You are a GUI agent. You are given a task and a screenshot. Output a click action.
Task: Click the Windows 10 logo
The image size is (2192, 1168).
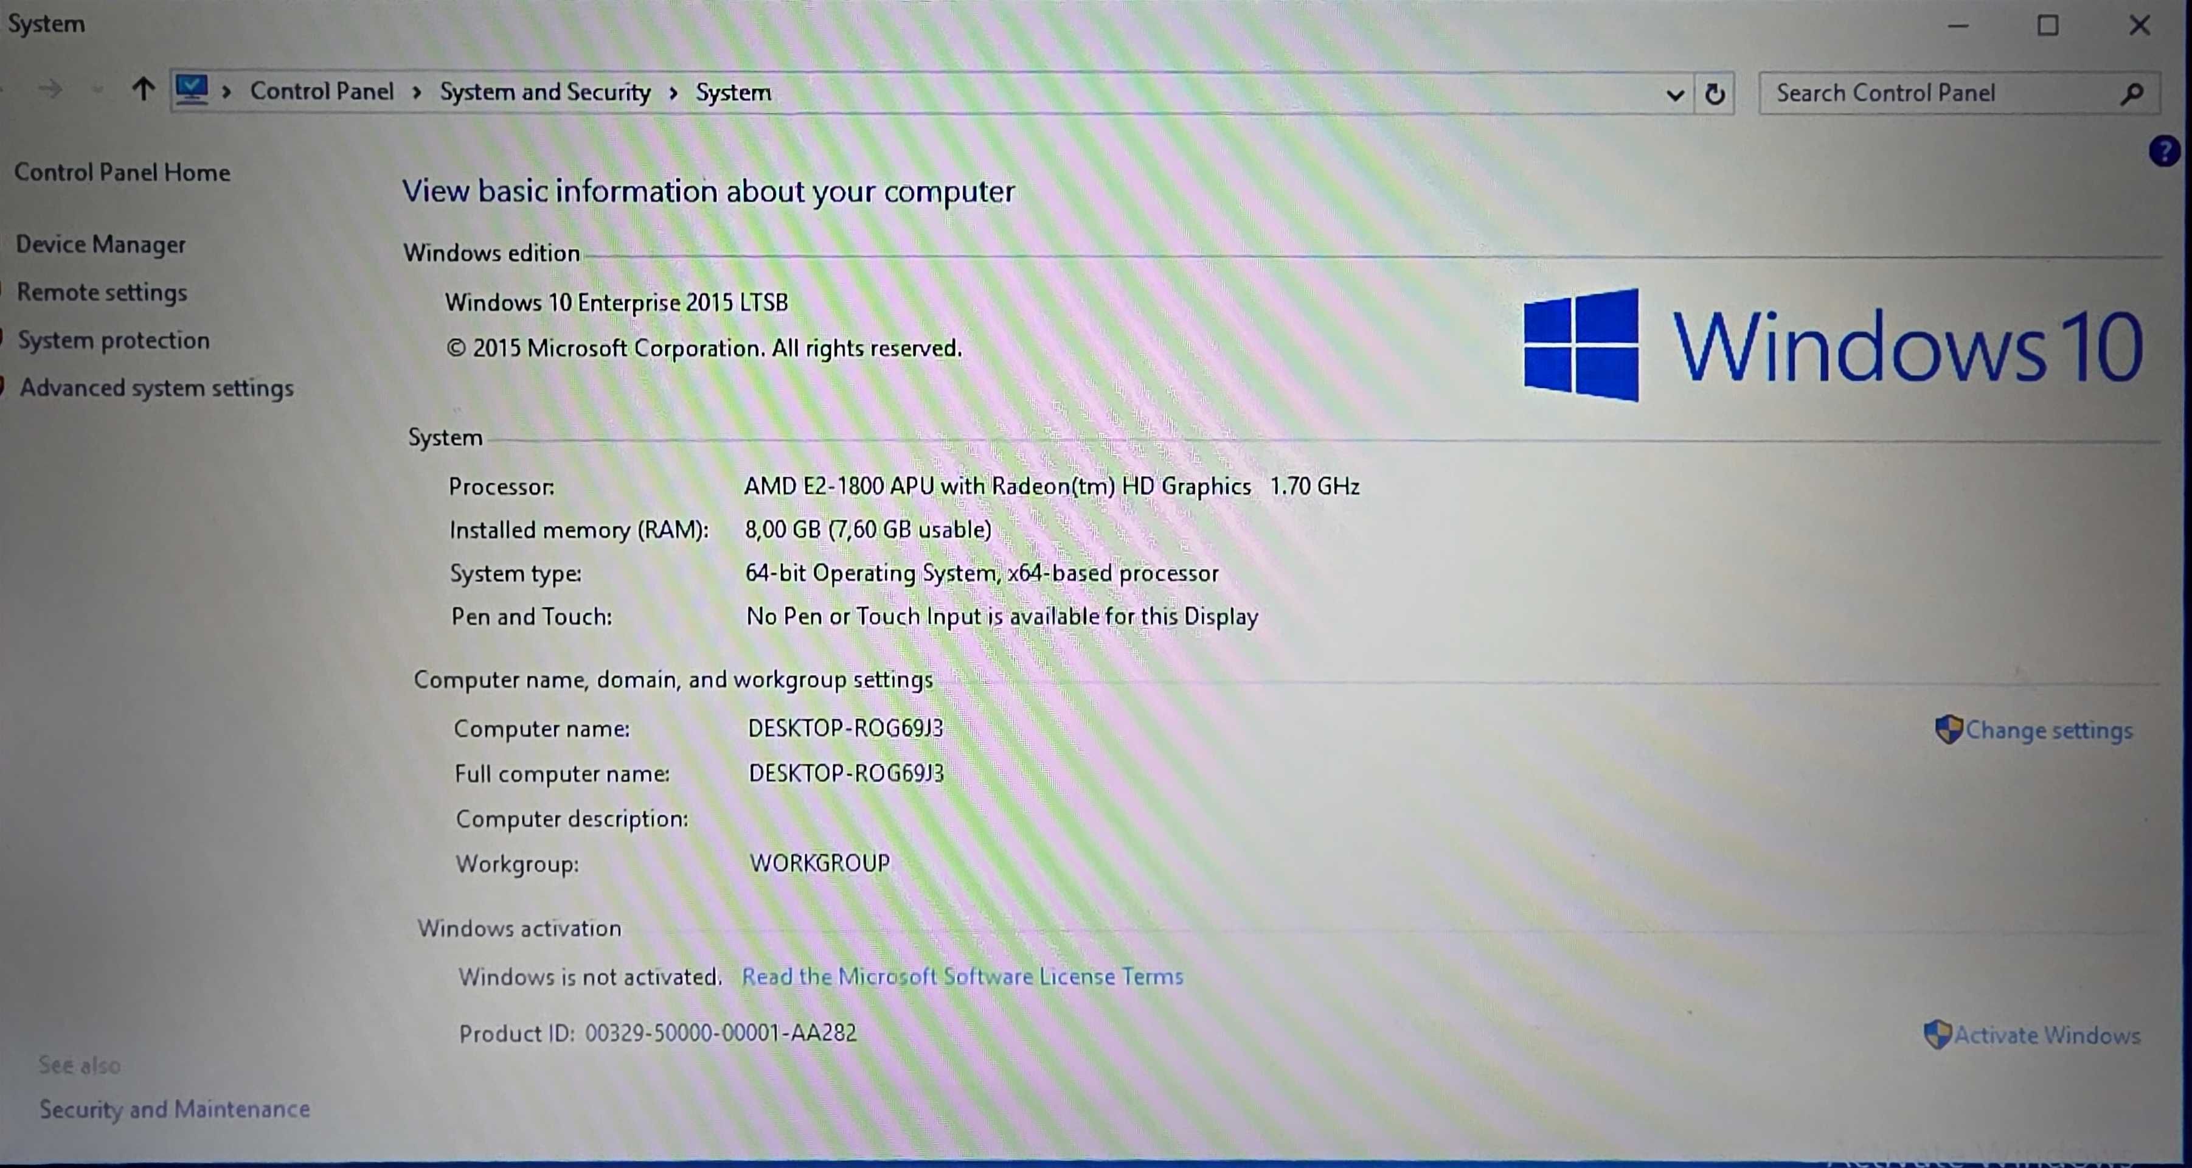point(1834,345)
